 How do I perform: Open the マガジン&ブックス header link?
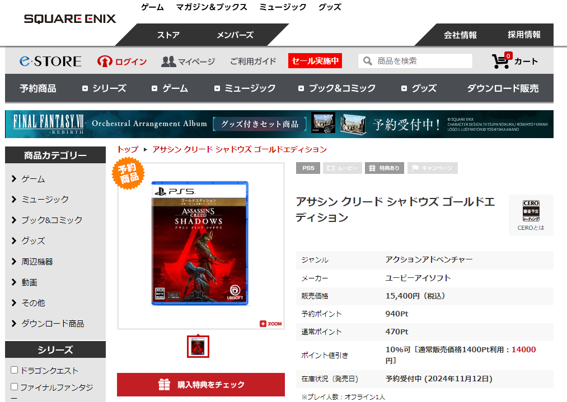[212, 7]
